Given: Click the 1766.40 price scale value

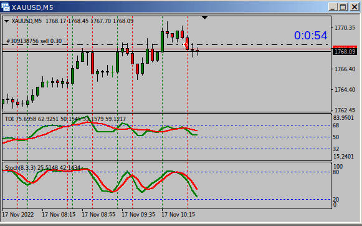Looking at the screenshot, I should pyautogui.click(x=345, y=69).
